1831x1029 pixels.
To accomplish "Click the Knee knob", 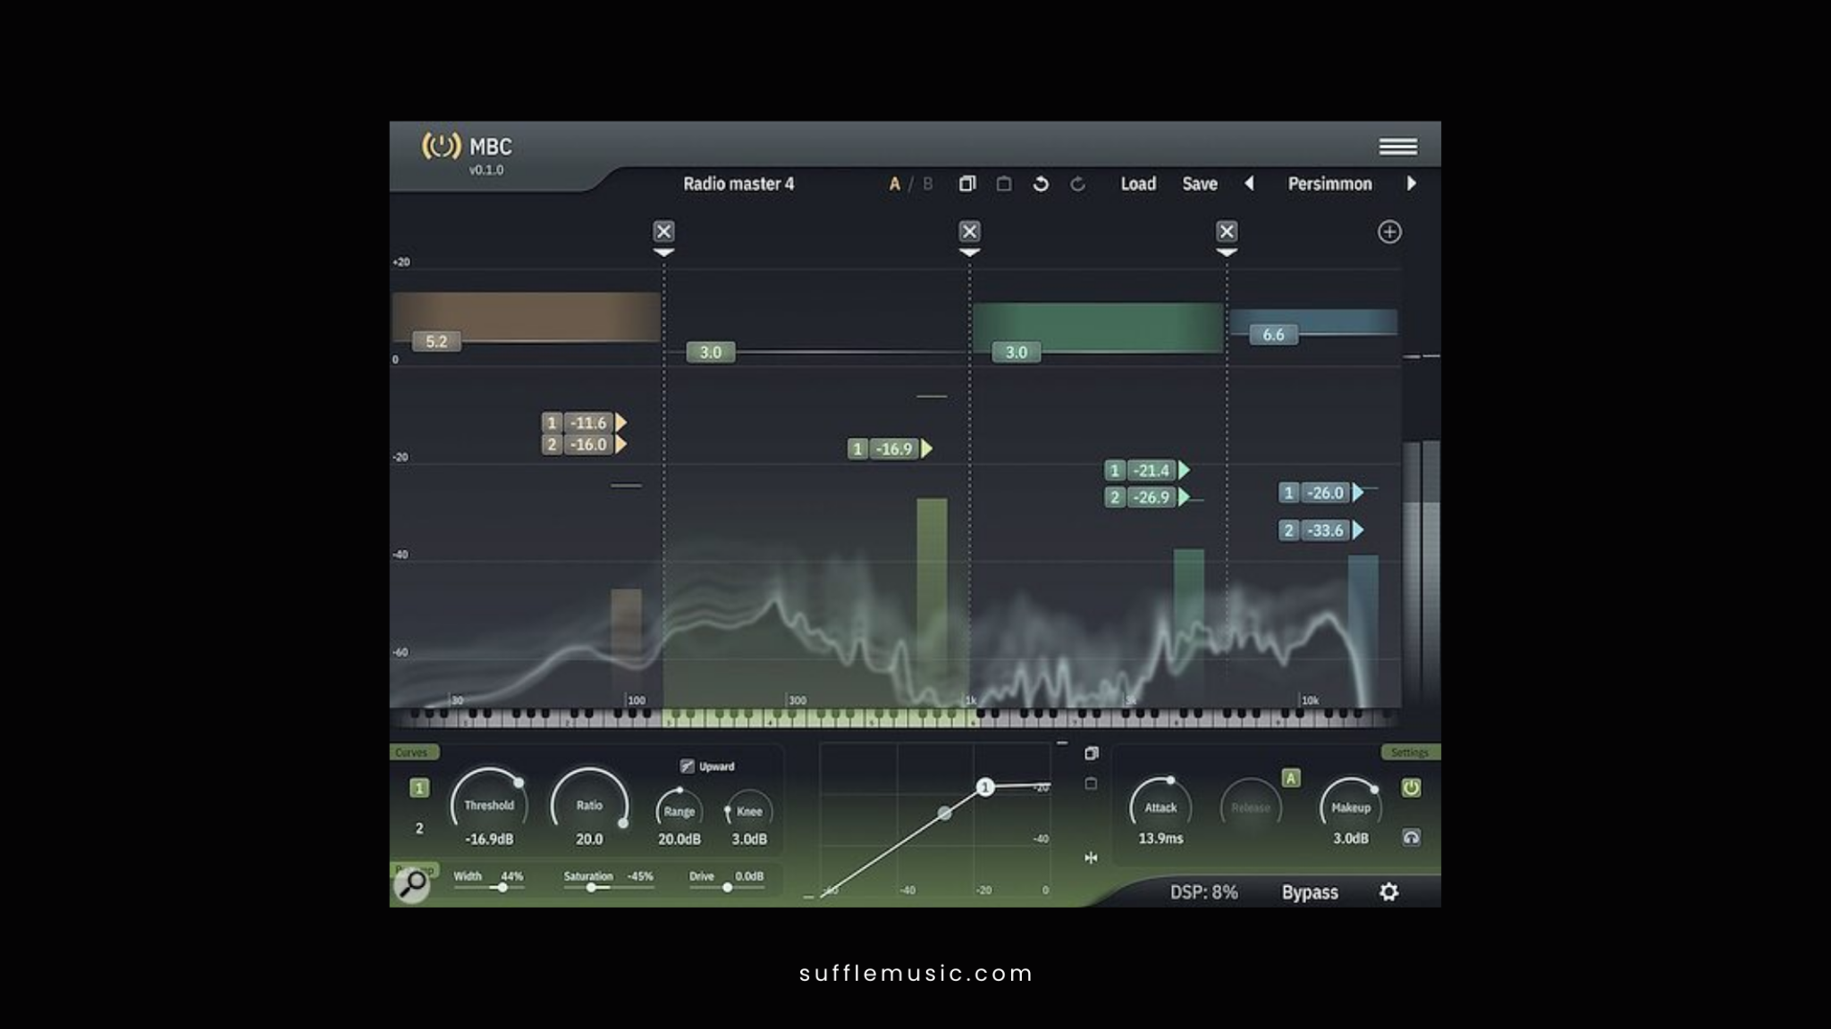I will tap(749, 810).
